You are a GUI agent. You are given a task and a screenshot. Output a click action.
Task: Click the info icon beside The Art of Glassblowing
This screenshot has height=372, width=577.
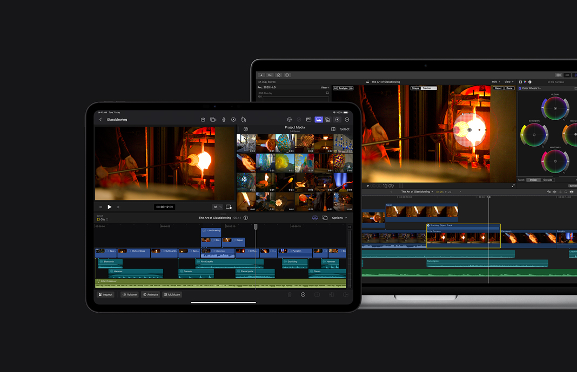[245, 217]
